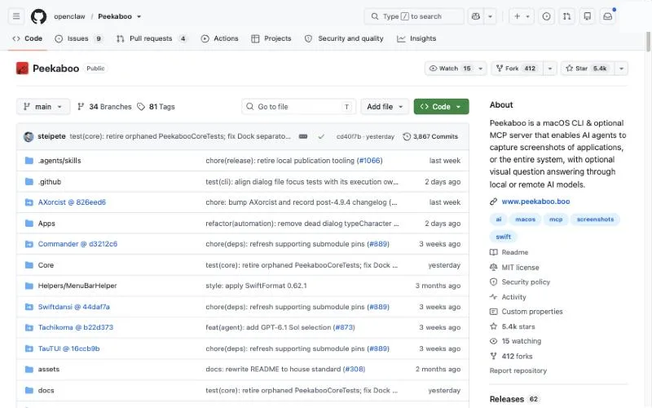Click the steipete author avatar
The width and height of the screenshot is (652, 408).
point(29,136)
